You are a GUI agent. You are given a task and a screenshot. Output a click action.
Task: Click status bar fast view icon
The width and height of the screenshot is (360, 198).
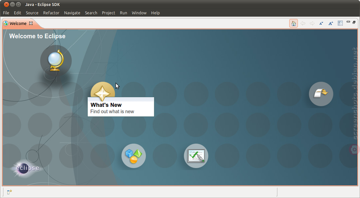pyautogui.click(x=9, y=192)
